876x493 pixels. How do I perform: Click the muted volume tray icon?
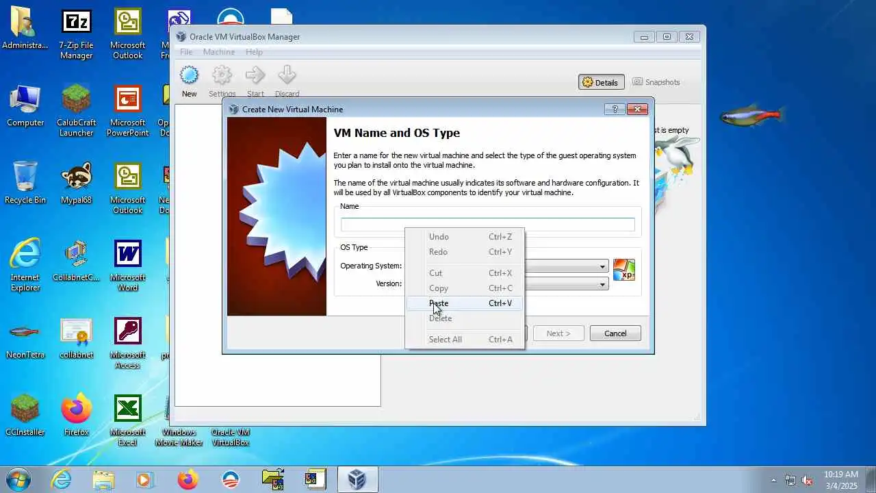[x=808, y=480]
